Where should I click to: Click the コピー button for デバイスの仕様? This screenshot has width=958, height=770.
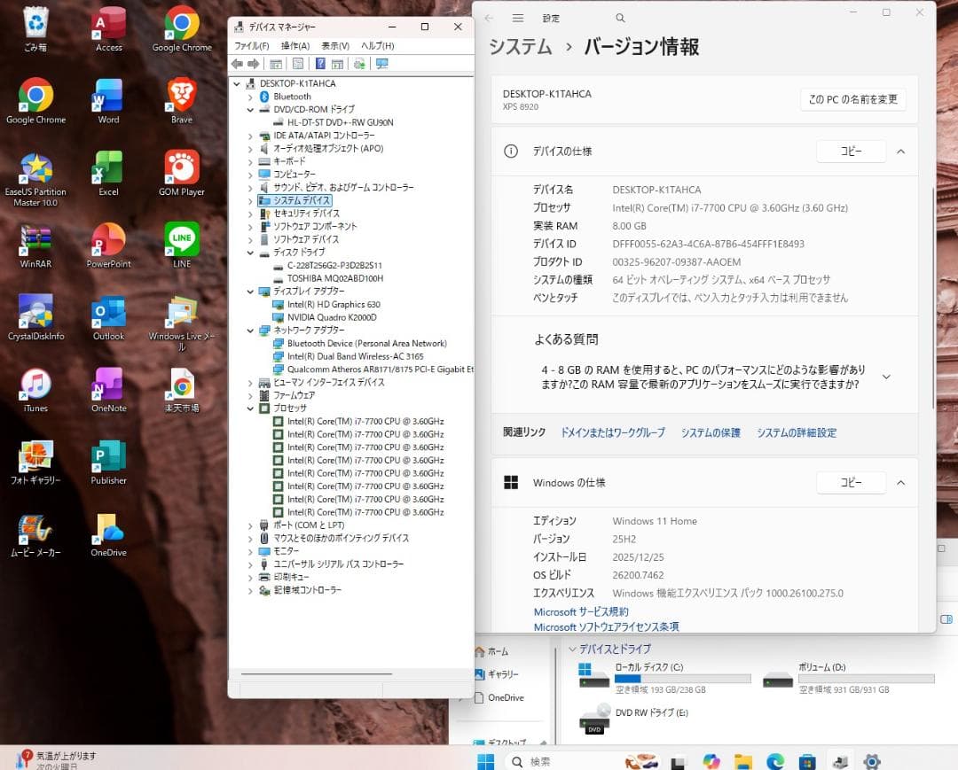coord(850,151)
